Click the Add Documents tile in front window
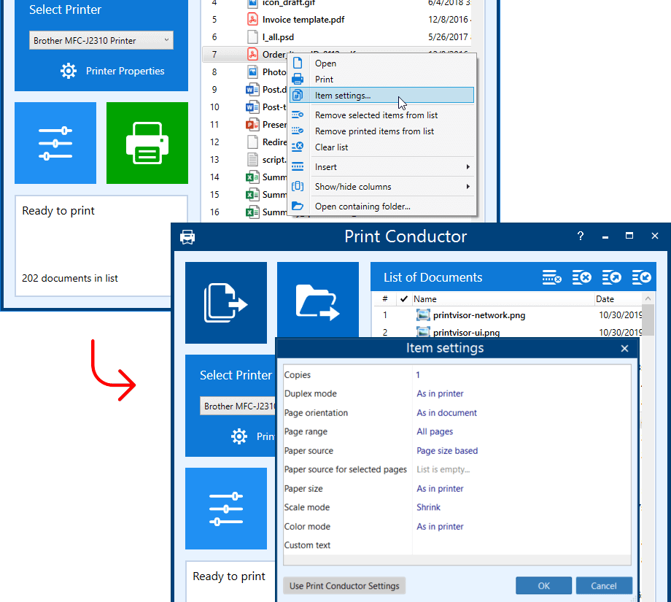The image size is (671, 602). click(x=226, y=303)
